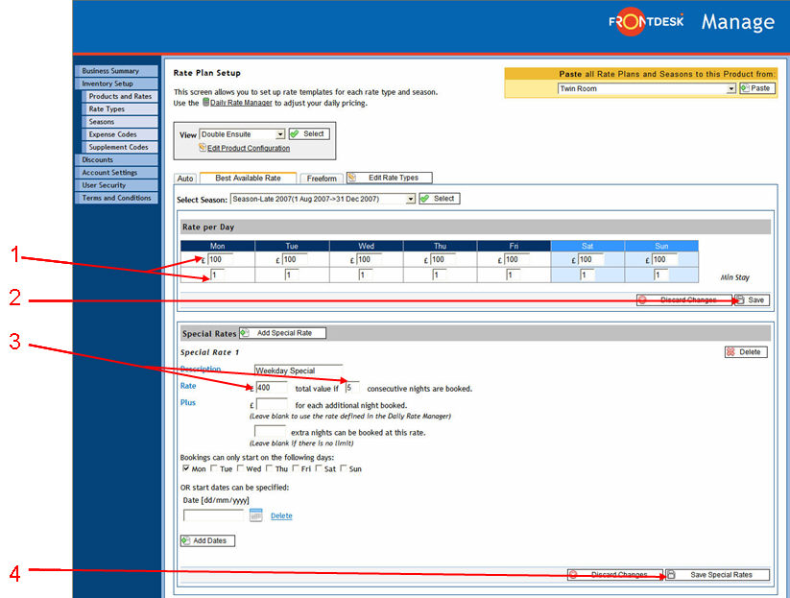This screenshot has width=790, height=598.
Task: Click red Delete icon for Special Rate 1
Action: tap(731, 352)
